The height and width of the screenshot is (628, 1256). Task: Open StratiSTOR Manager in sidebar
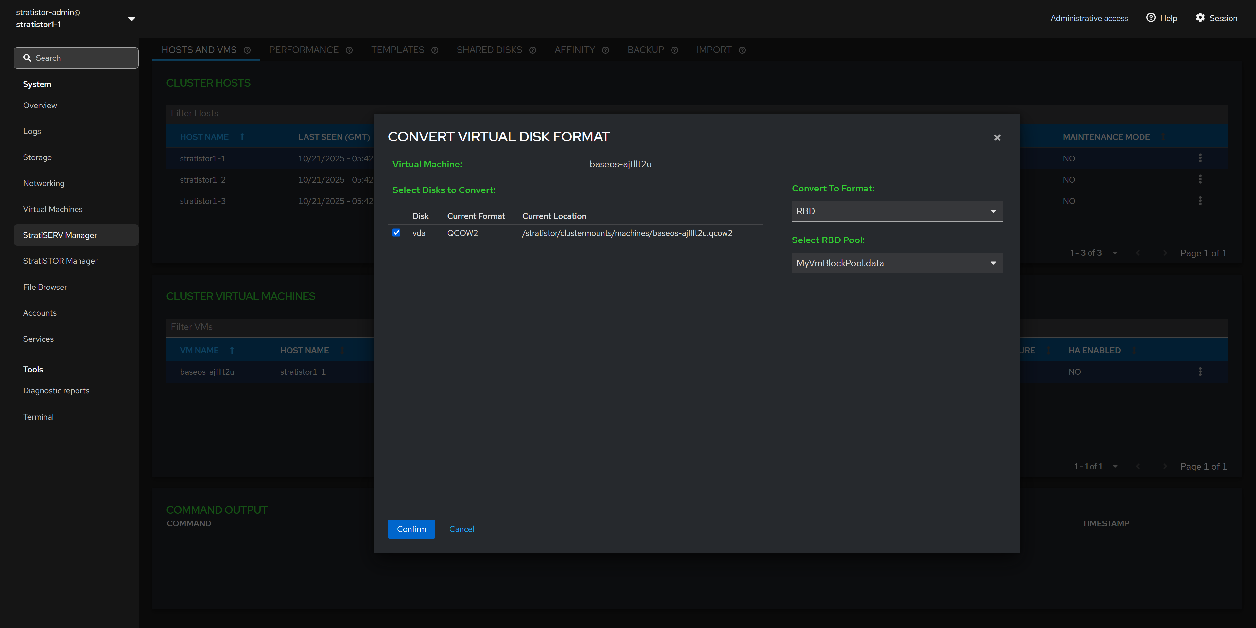61,261
